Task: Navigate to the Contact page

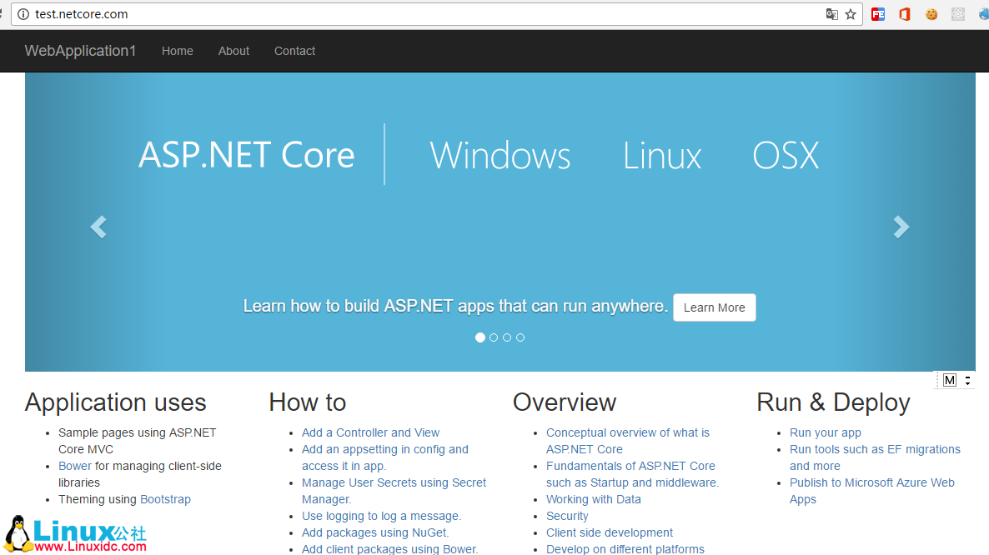Action: [x=294, y=51]
